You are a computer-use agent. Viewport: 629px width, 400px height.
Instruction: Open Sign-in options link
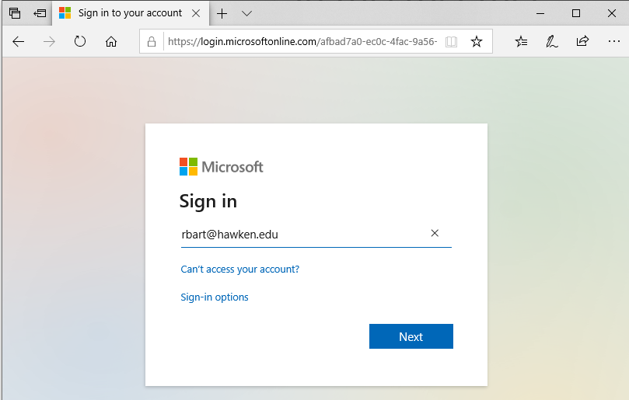point(215,297)
